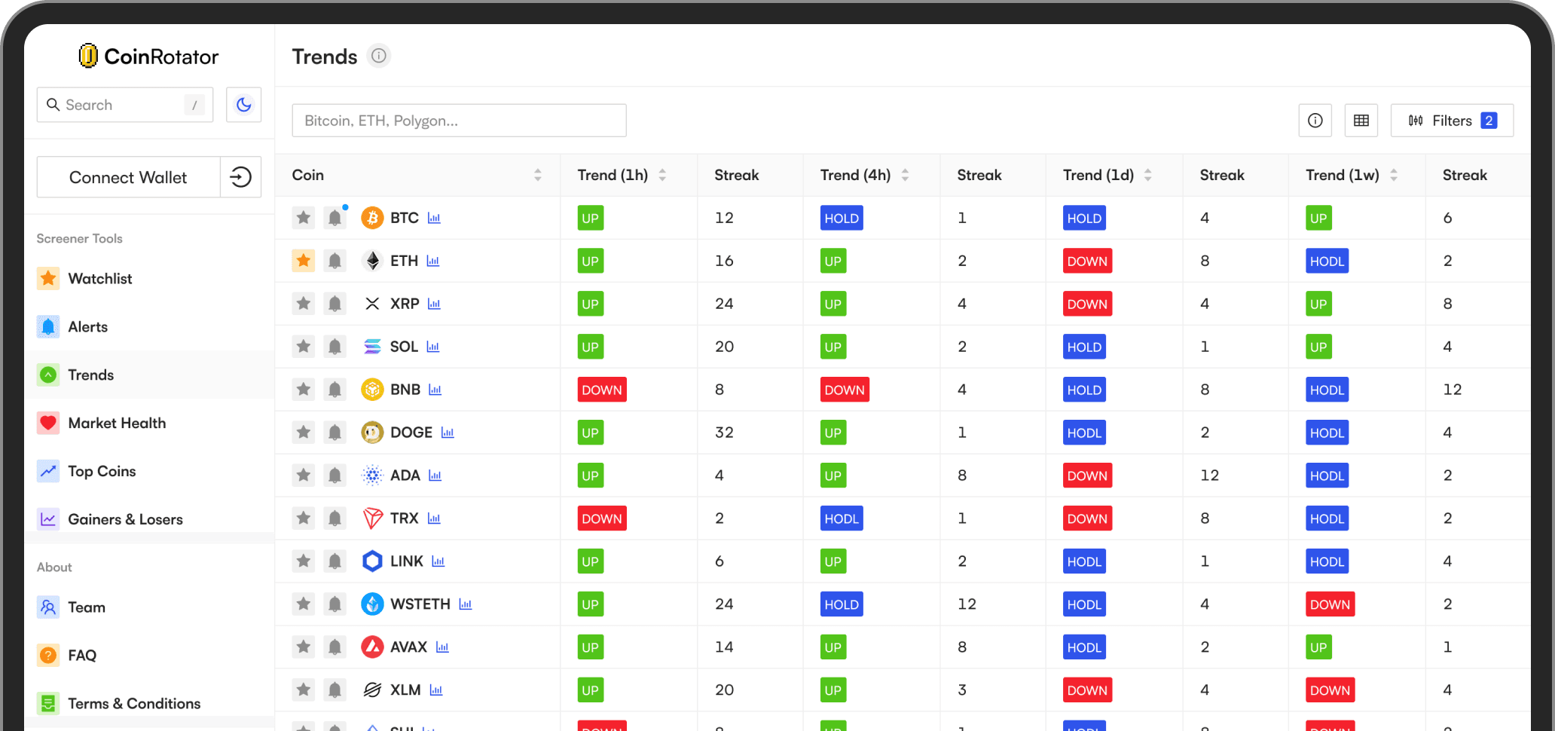The width and height of the screenshot is (1555, 731).
Task: Star DOGE for the watchlist
Action: pos(304,433)
